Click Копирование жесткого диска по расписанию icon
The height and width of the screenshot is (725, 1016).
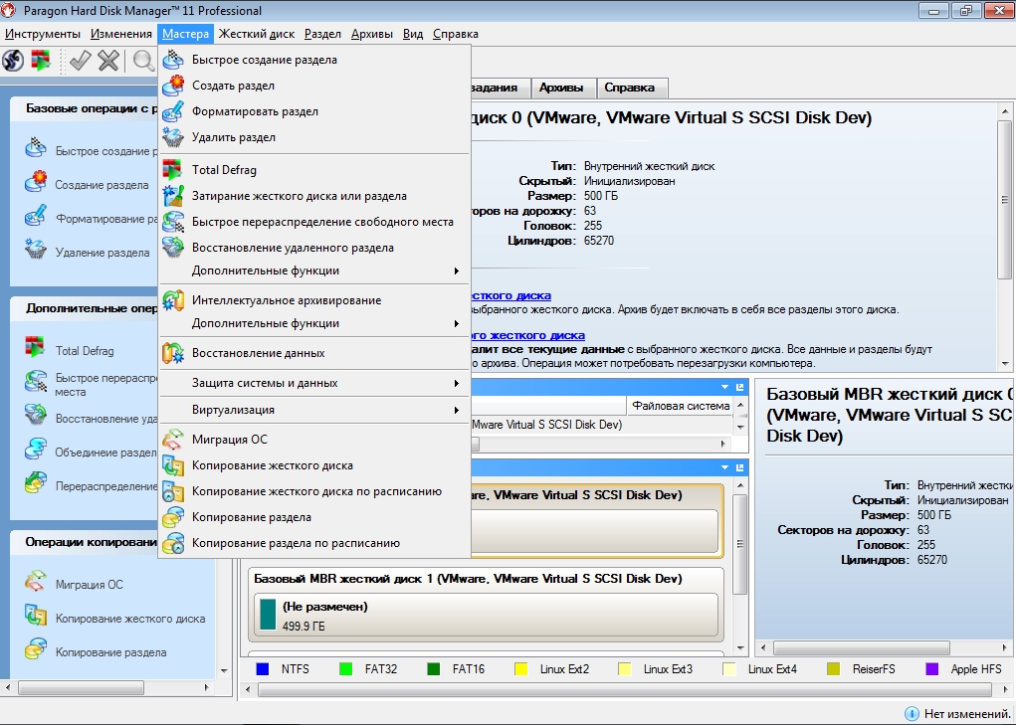coord(173,490)
